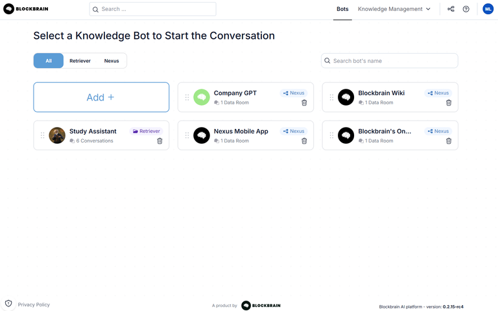The width and height of the screenshot is (498, 311).
Task: Click drag handle on Company GPT card
Action: 187,97
